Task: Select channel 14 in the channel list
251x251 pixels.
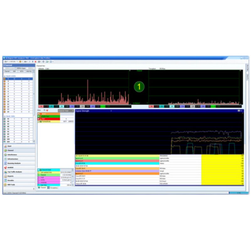Action: coord(18,112)
